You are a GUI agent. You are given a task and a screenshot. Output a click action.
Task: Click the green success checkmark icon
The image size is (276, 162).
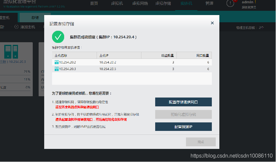click(58, 37)
